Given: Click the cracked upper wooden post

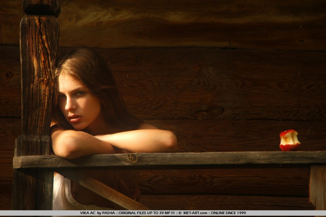Looking at the screenshot, I should [40, 75].
